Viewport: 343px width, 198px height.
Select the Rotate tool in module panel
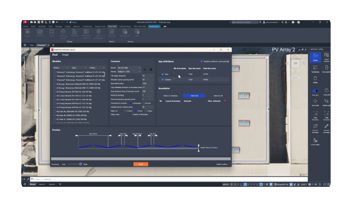315,57
